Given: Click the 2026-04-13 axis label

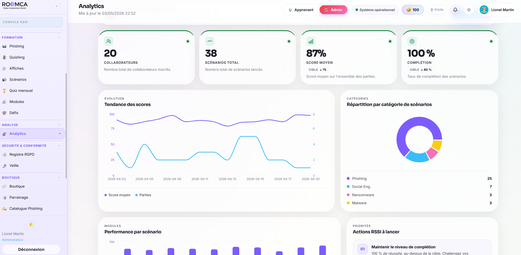Looking at the screenshot, I should click(228, 179).
